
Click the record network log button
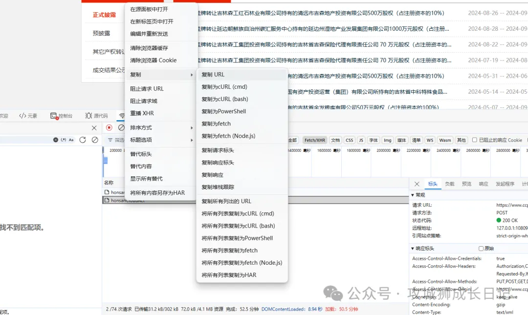tap(109, 127)
